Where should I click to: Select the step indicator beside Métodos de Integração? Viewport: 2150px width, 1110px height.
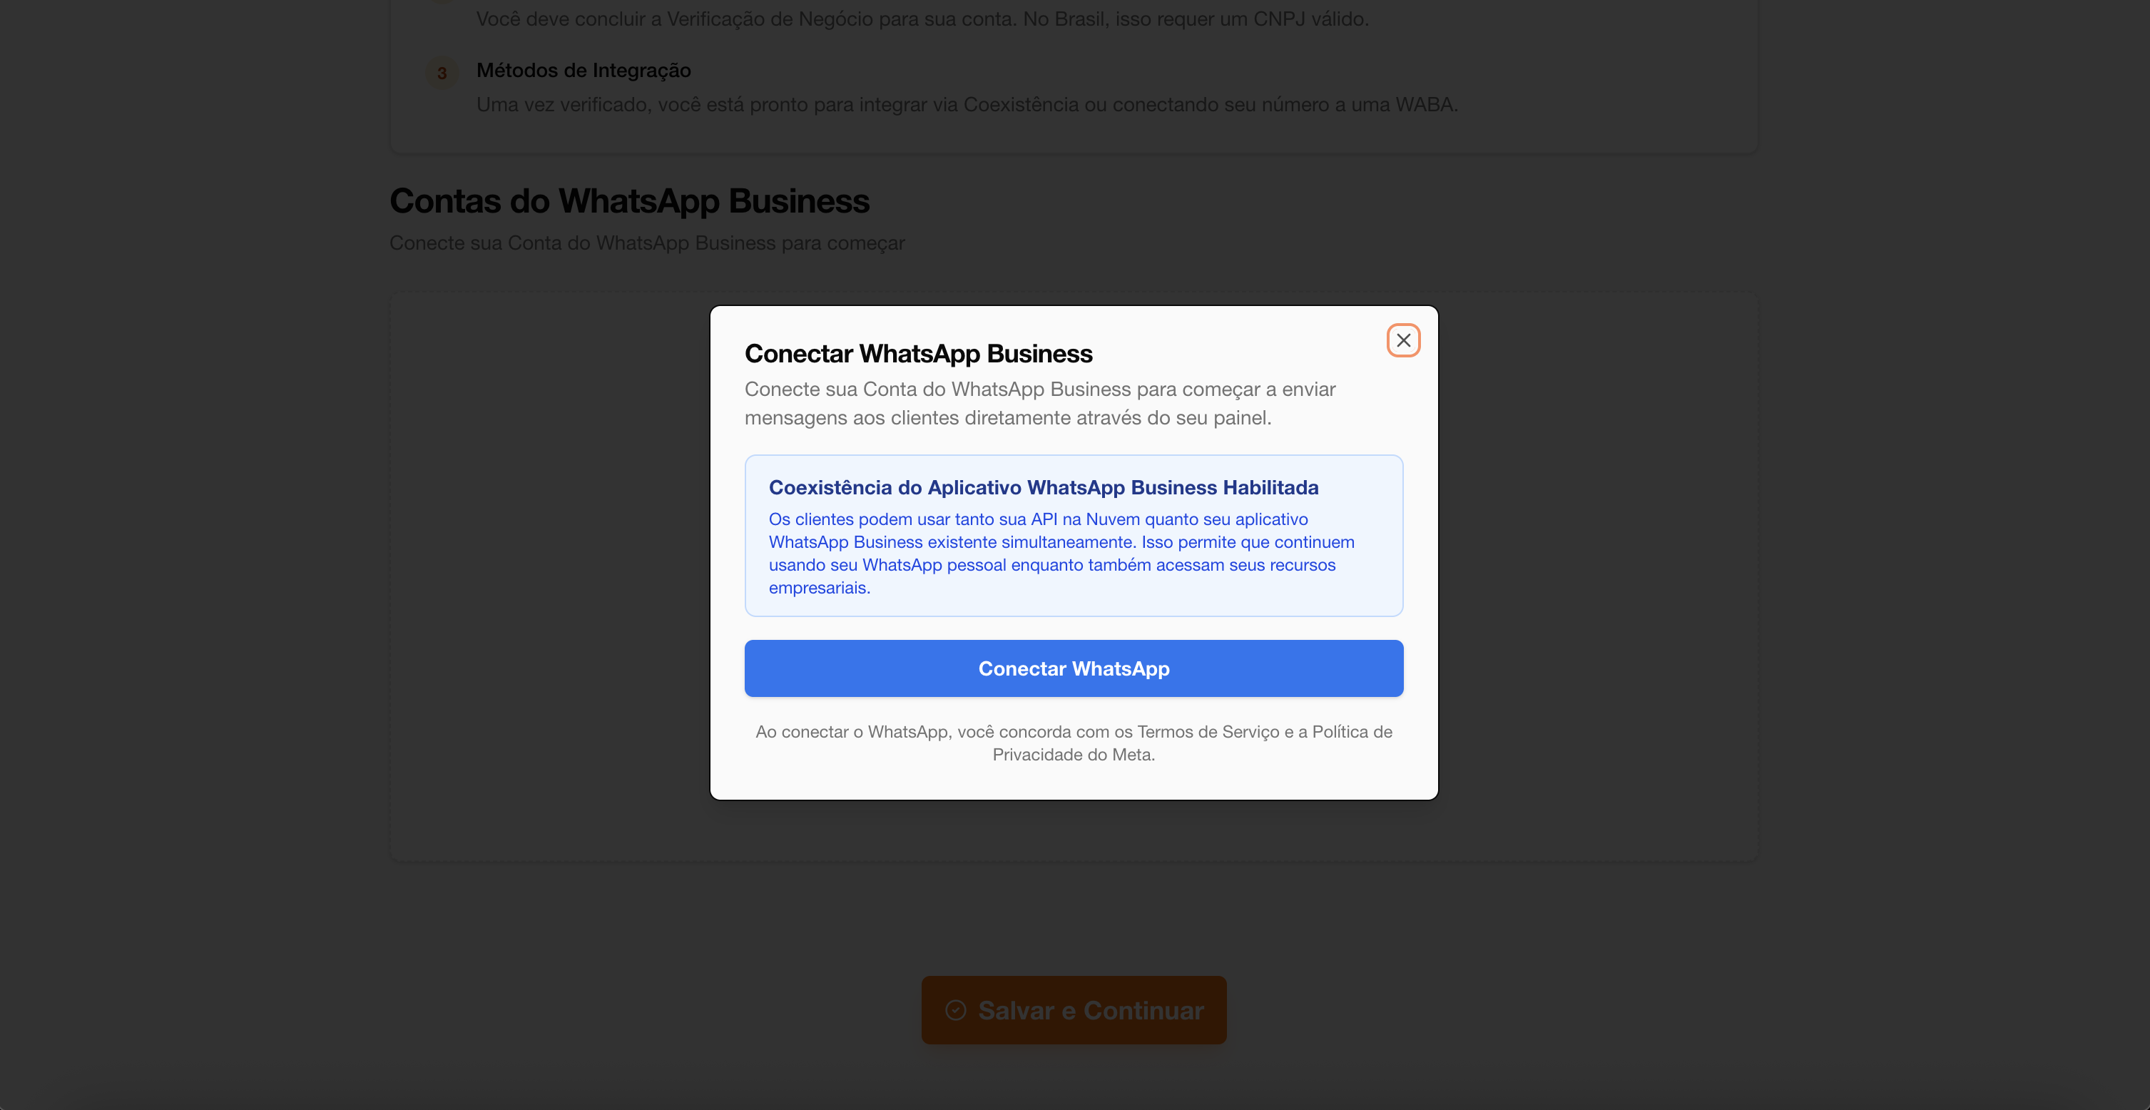click(x=442, y=73)
